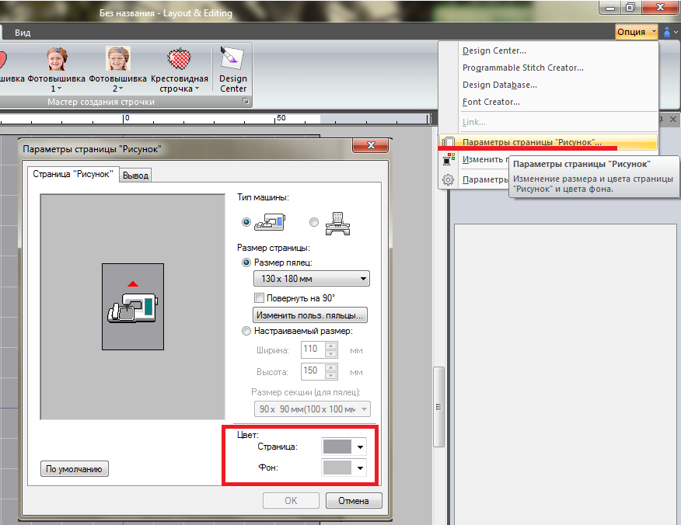Choose Design Center... from Опция menu
The width and height of the screenshot is (681, 525).
(494, 50)
